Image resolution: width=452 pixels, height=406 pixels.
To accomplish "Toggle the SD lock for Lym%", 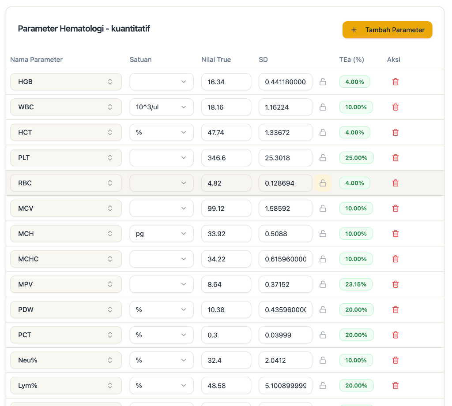I will (323, 386).
